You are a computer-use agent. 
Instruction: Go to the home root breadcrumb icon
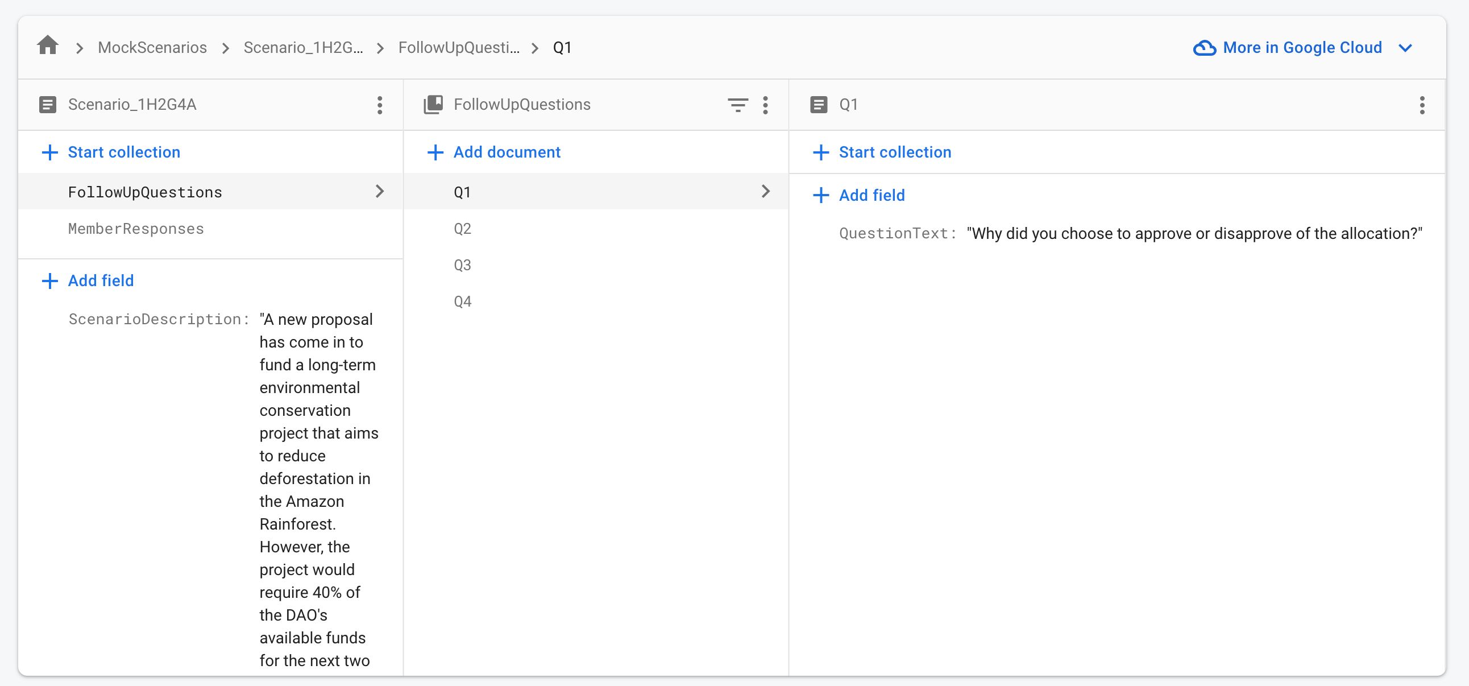[x=48, y=45]
